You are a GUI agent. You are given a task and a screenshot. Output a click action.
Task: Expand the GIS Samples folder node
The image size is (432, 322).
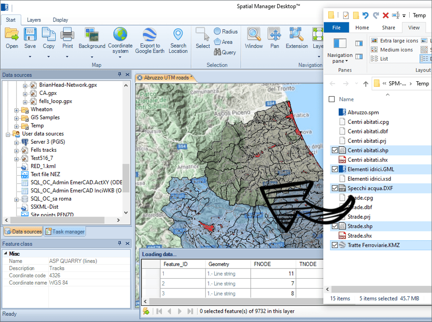(16, 118)
